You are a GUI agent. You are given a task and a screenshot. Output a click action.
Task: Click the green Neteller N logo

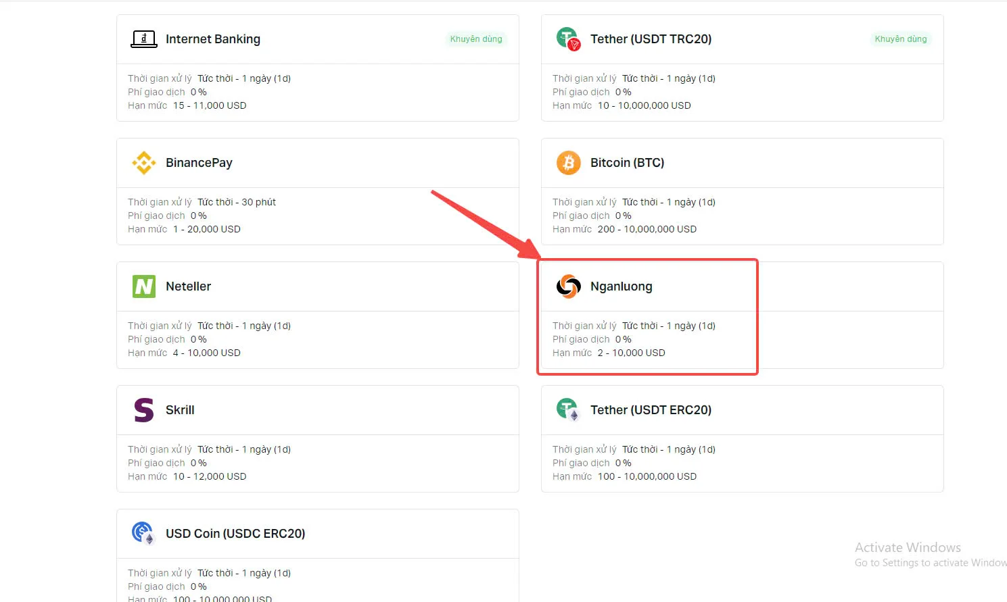point(144,286)
